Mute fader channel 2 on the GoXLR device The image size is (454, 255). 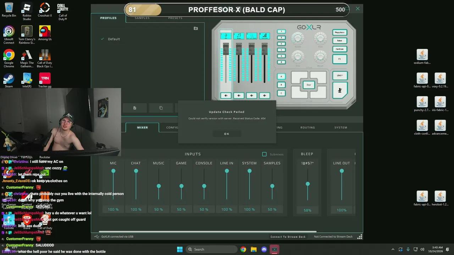[239, 95]
